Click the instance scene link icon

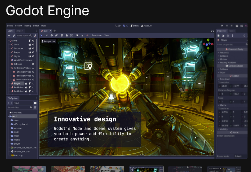pos(14,36)
